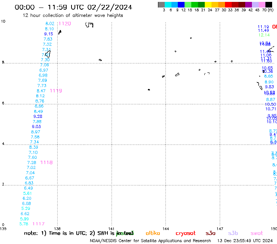The height and width of the screenshot is (244, 277).
Task: Click the orange legend swatch
Action: click(x=222, y=5)
